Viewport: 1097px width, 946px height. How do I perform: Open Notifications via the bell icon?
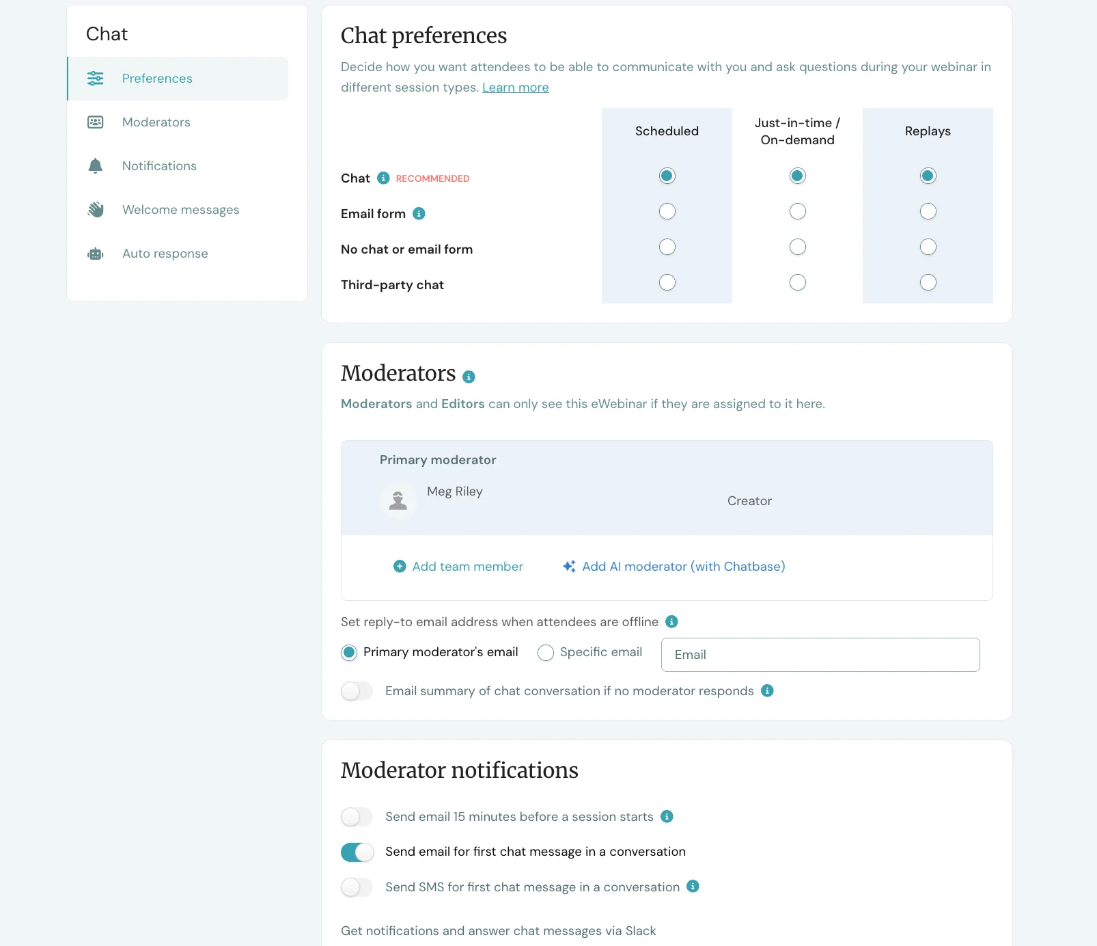click(x=96, y=165)
